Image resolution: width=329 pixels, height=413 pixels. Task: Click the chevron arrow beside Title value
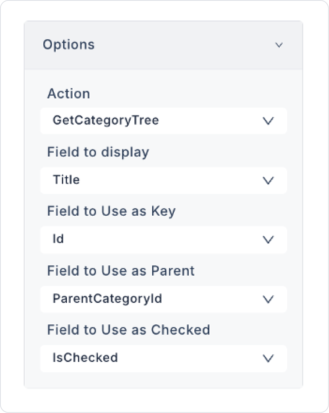(269, 181)
